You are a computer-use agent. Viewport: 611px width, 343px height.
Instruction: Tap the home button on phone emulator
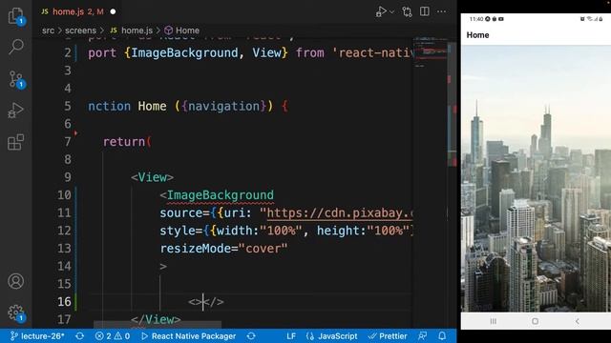pyautogui.click(x=535, y=321)
